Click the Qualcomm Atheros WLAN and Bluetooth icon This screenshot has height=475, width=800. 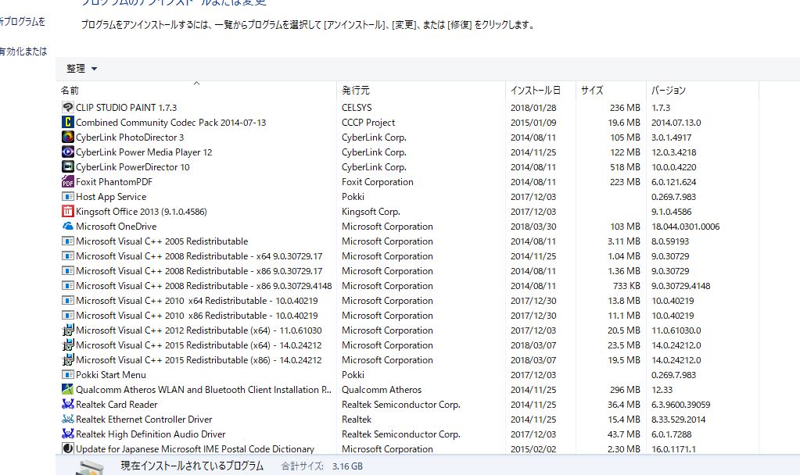pos(68,389)
